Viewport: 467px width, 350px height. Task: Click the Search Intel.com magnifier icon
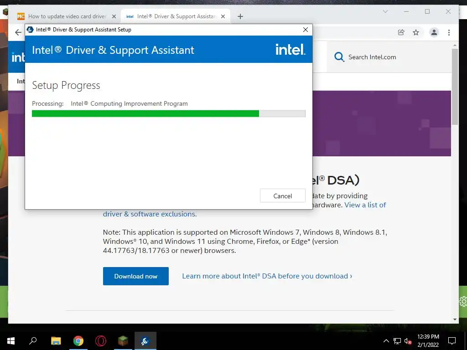pos(339,57)
